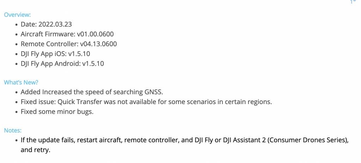The width and height of the screenshot is (361, 163).
Task: Click the Notes heading
Action: (13, 131)
